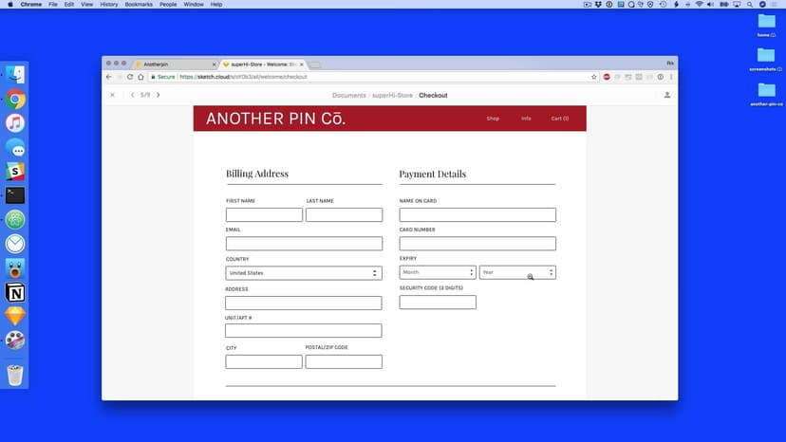Launch Notion from the dock
786x442 pixels.
(15, 292)
